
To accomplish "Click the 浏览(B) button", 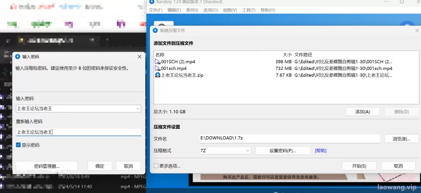I will click(402, 139).
